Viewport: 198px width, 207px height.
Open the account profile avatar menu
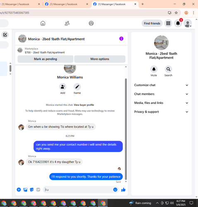click(x=188, y=23)
